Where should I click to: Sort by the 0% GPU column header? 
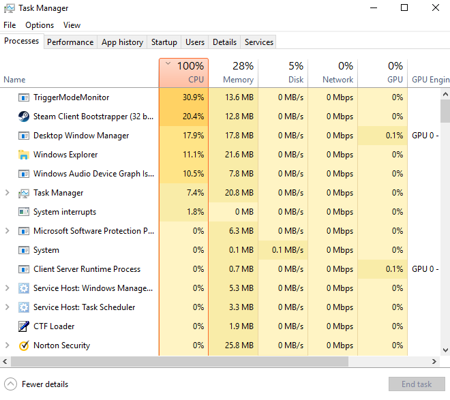[x=382, y=73]
